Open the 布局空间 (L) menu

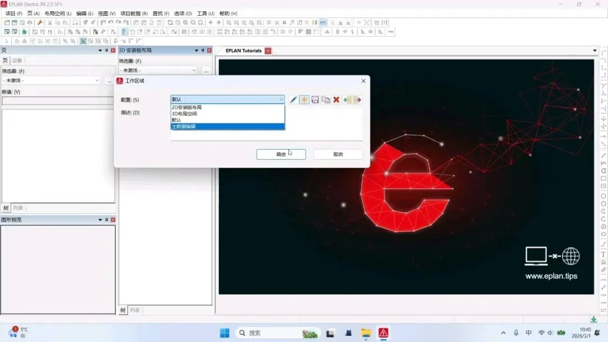[x=58, y=13]
